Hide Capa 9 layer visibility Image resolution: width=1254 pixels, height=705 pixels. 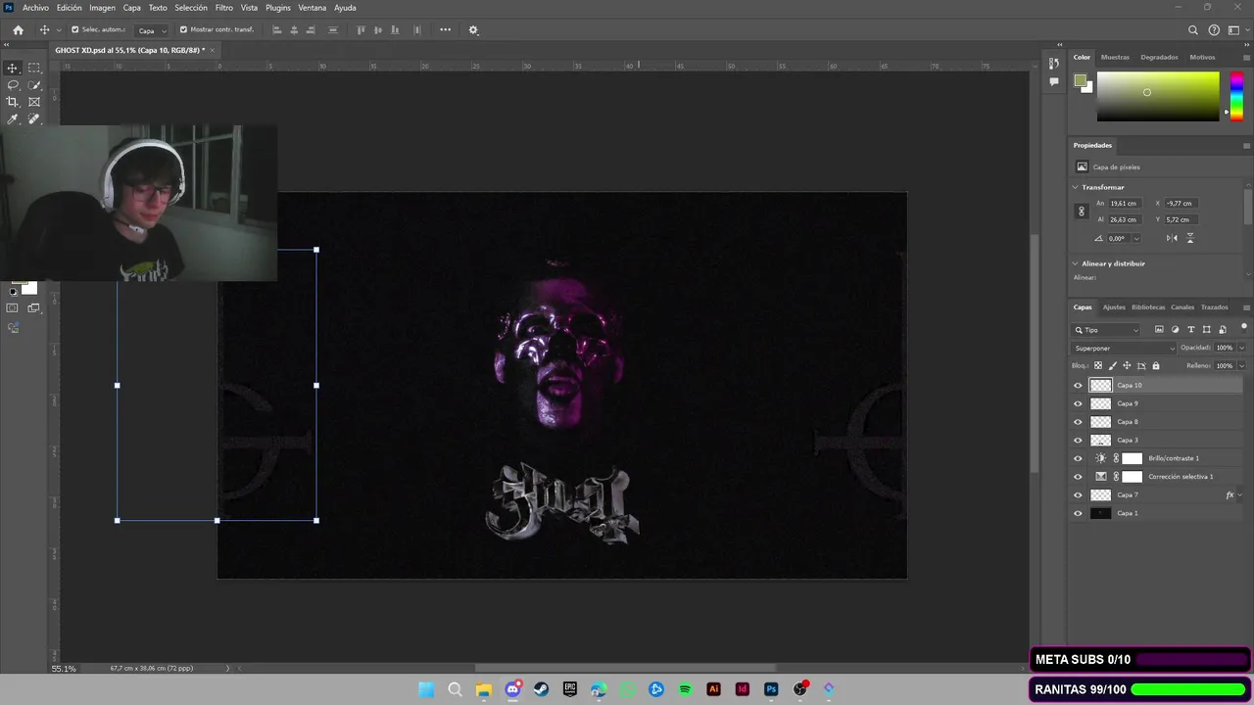[x=1078, y=403]
